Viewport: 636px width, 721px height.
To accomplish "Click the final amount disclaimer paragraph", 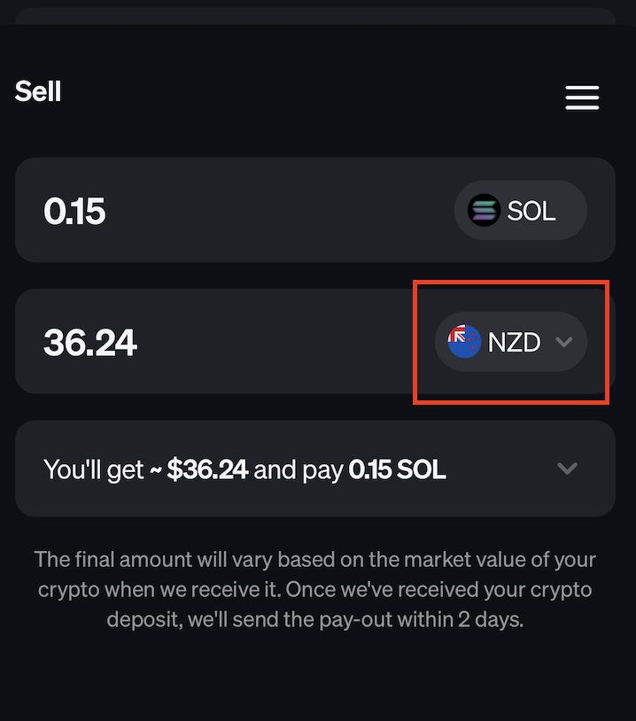I will [x=314, y=589].
